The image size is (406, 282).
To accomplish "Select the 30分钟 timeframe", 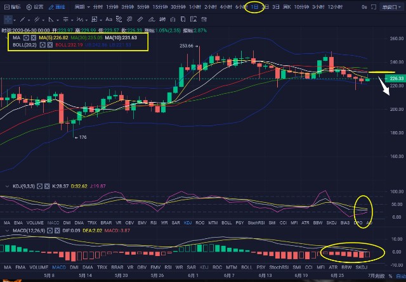I will click(x=178, y=7).
